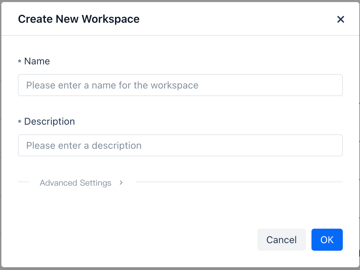360x270 pixels.
Task: Click the "Please enter a name" placeholder text
Action: click(x=112, y=85)
